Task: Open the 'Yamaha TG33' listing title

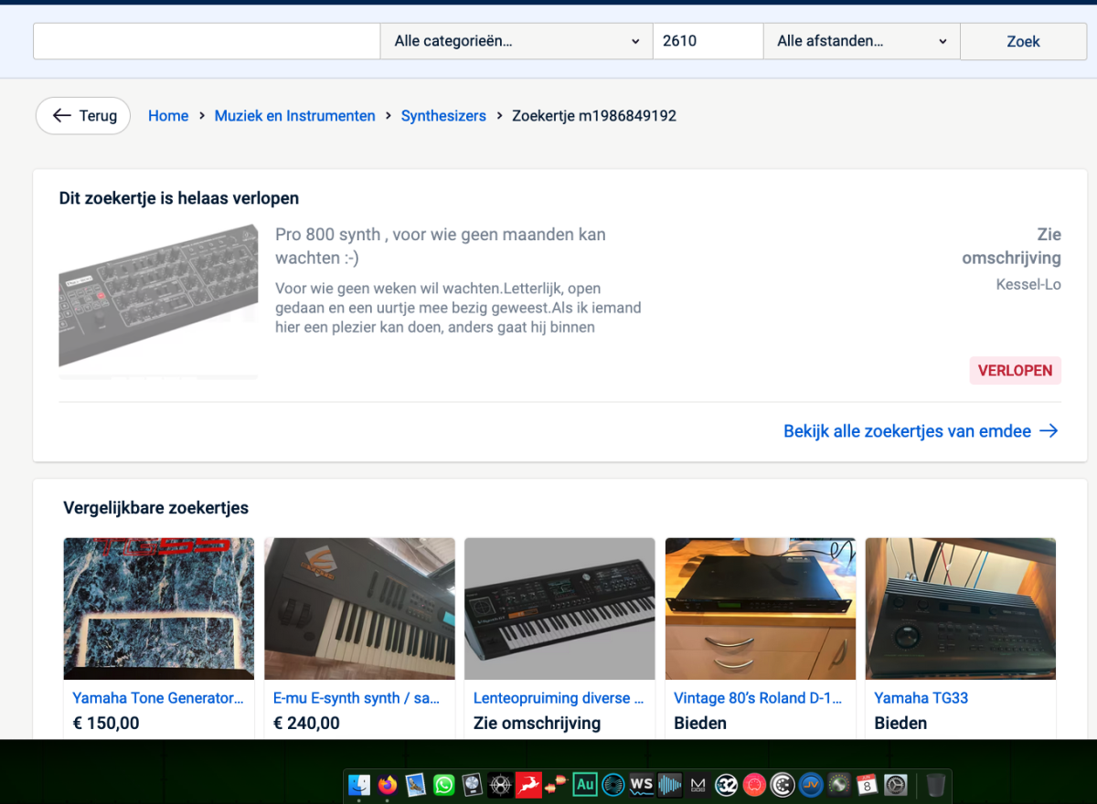Action: point(921,698)
